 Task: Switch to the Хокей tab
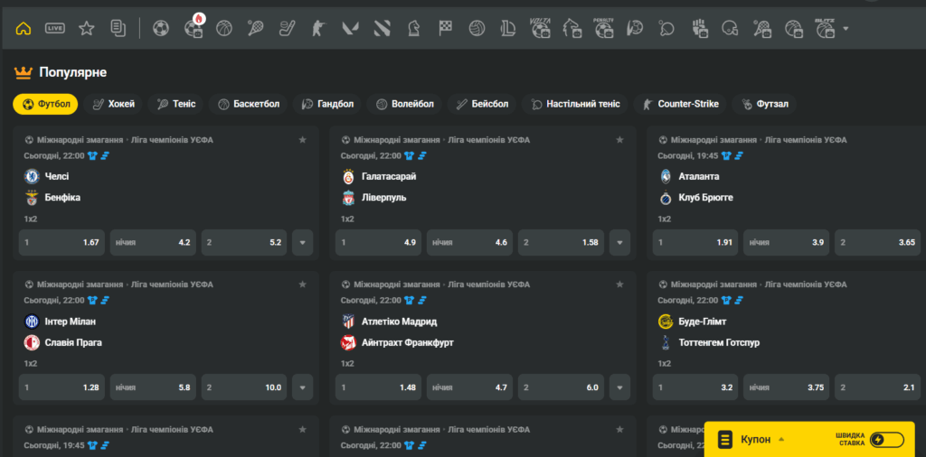tap(114, 104)
